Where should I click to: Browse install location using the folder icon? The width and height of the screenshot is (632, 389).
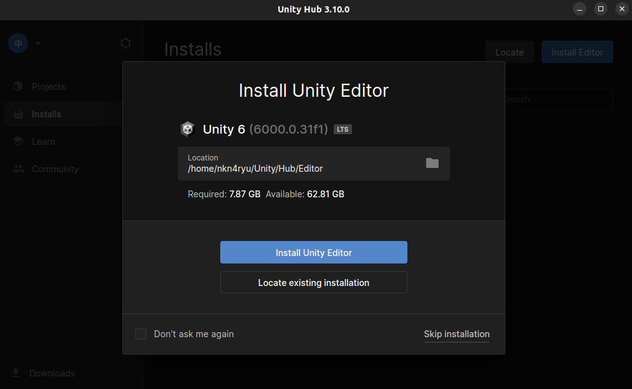coord(432,163)
